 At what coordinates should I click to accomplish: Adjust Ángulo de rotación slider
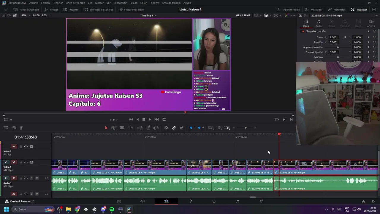coord(338,47)
